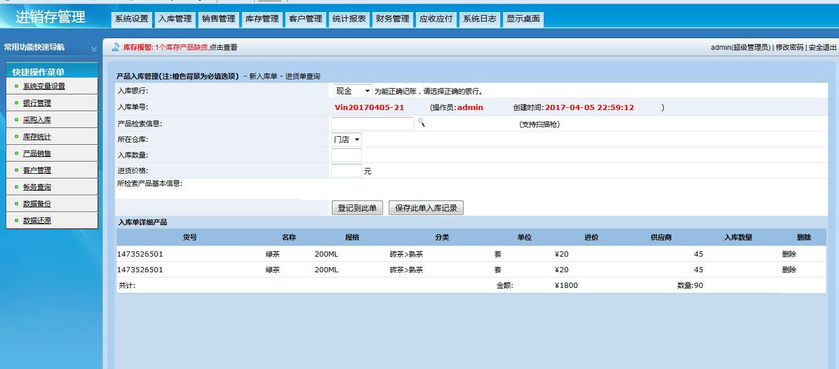The image size is (839, 369).
Task: Collapse the quick navigation chevron icon
Action: (x=94, y=49)
